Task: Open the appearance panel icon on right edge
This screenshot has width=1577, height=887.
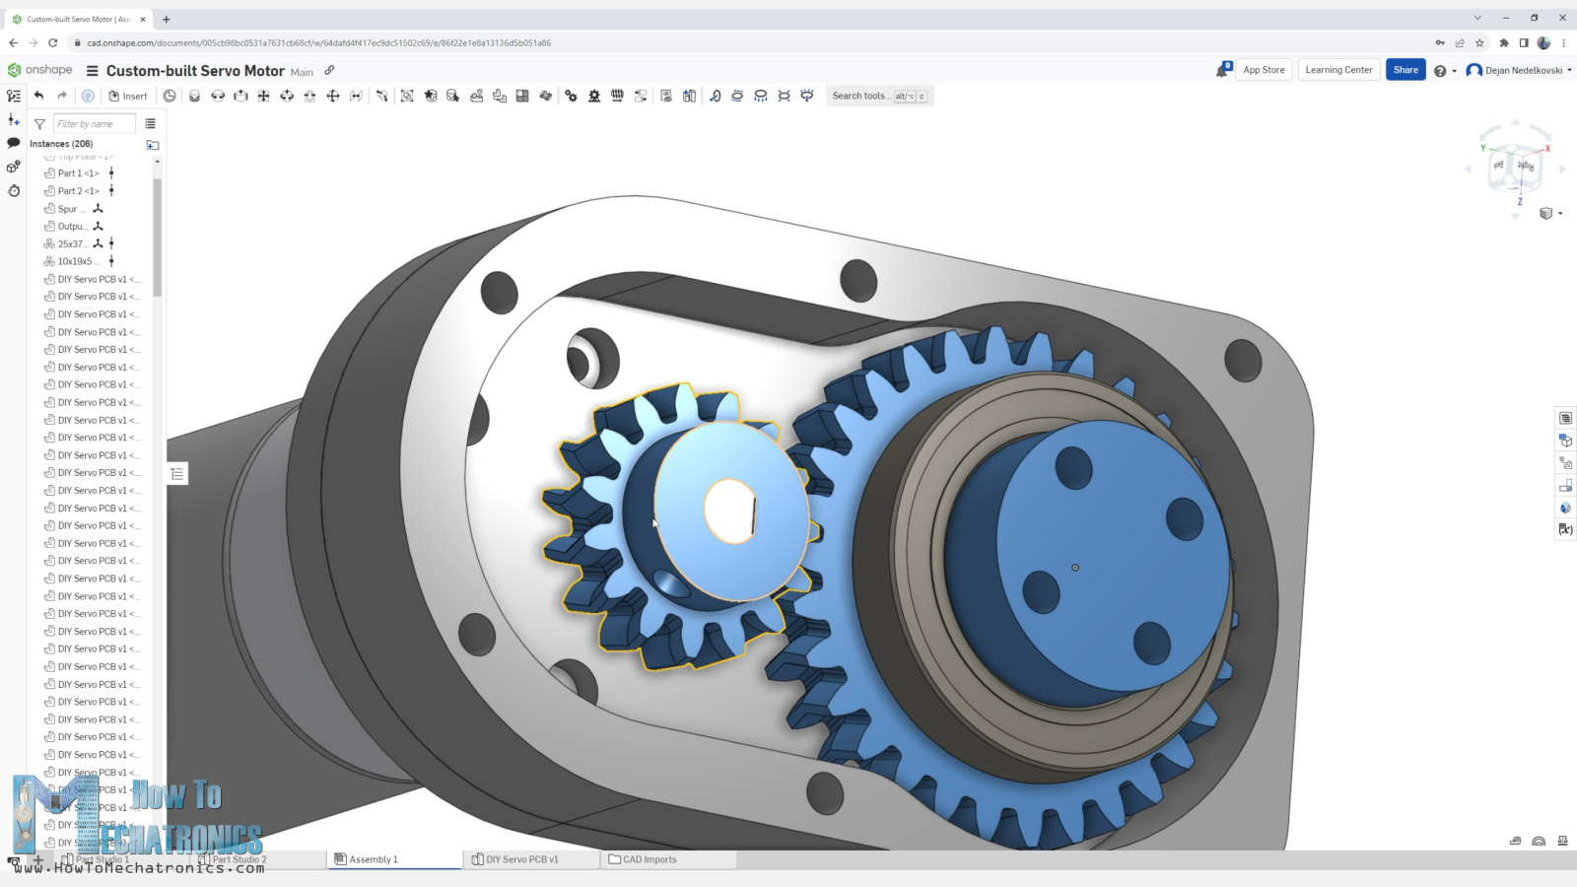Action: click(1565, 508)
